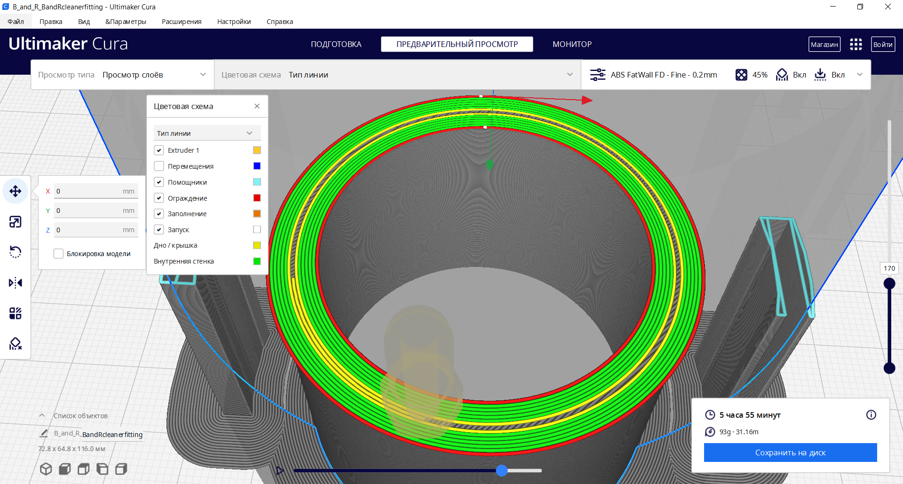Click the "Дно / крышка" legend label
Image resolution: width=903 pixels, height=484 pixels.
point(175,245)
